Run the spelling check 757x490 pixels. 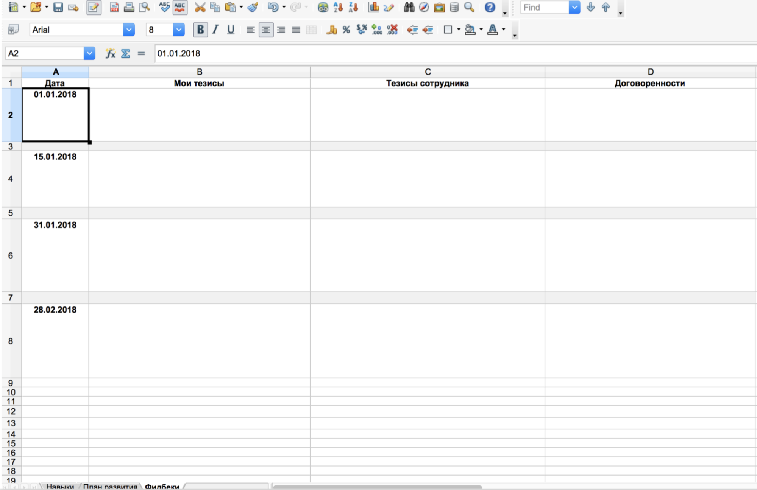(164, 7)
